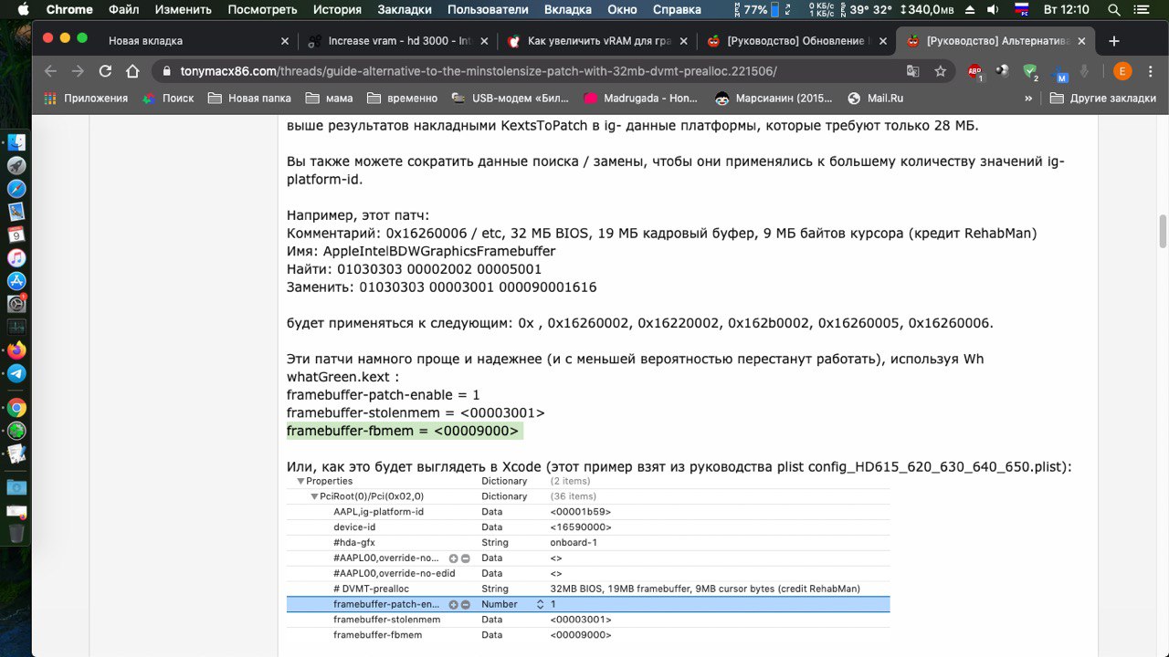The image size is (1169, 657).
Task: Open the Другие закладки folder
Action: tap(1103, 98)
